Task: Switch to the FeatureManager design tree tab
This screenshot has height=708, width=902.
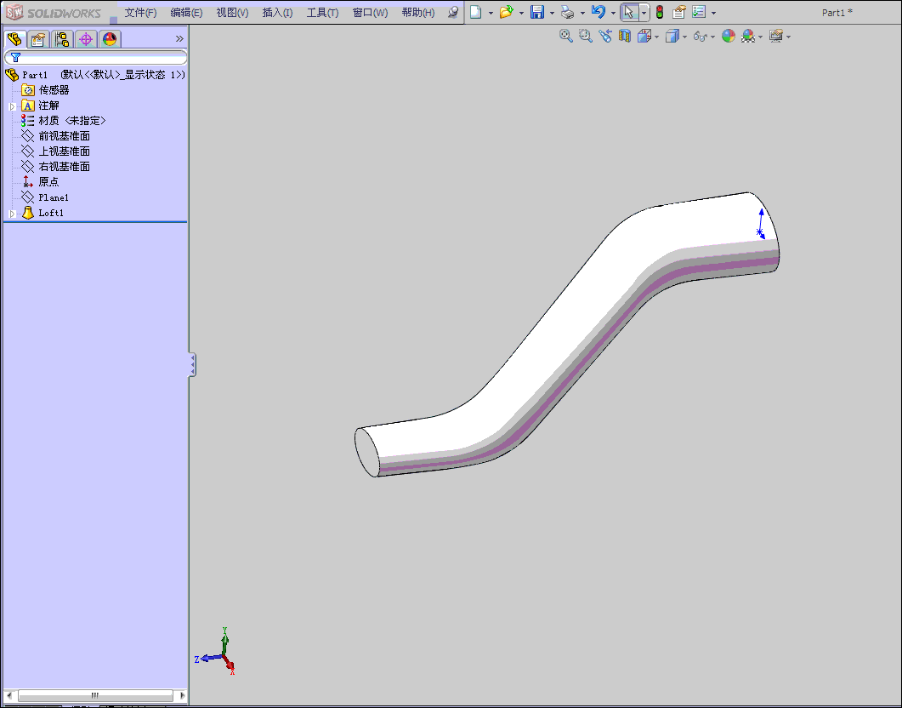Action: [14, 39]
